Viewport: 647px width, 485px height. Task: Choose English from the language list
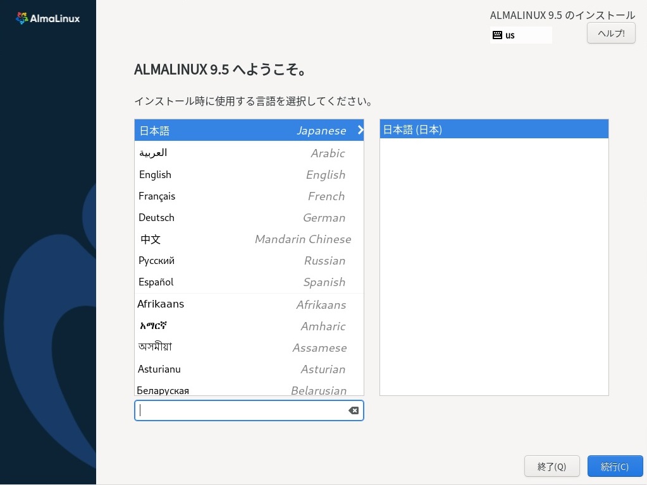(x=249, y=175)
